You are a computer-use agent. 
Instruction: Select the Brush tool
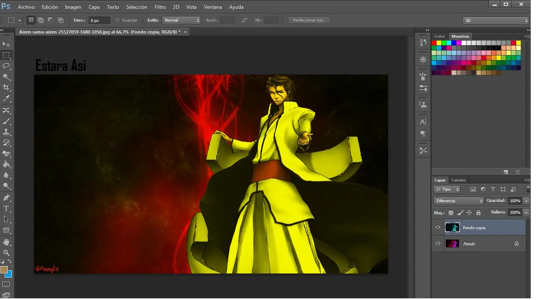click(6, 121)
